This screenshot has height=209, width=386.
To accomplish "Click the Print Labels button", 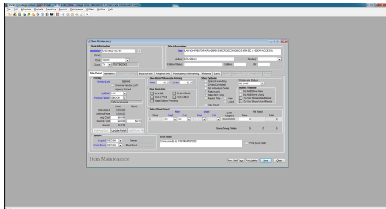I will click(251, 160).
